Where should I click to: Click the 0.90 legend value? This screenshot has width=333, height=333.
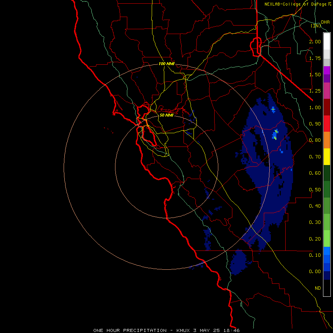[x=315, y=124]
